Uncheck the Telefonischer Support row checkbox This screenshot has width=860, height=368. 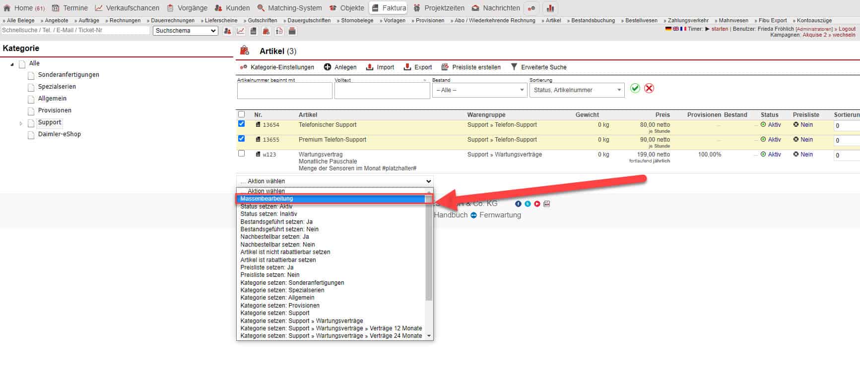pos(242,124)
